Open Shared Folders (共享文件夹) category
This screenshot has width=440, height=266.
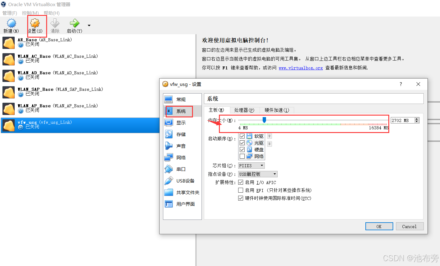[x=182, y=192]
